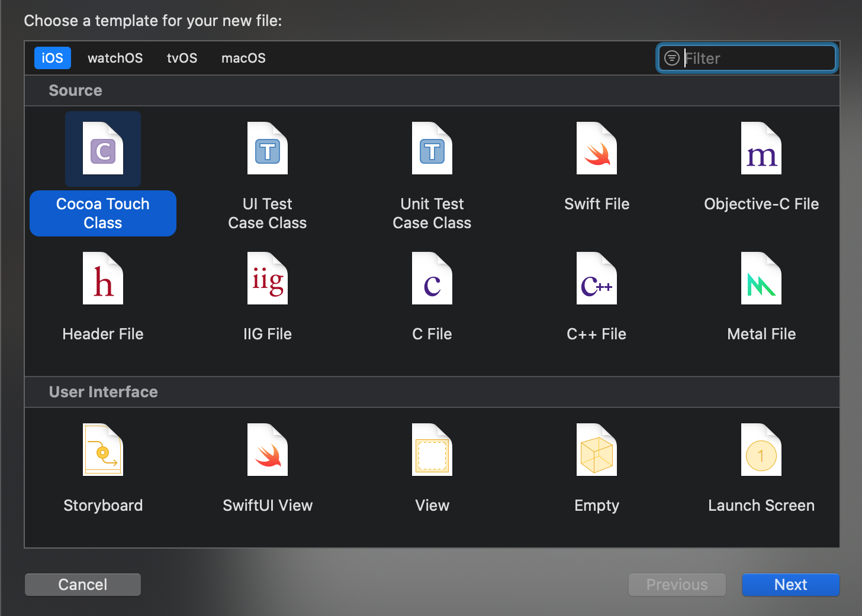
Task: Pick the Empty interface template icon
Action: pyautogui.click(x=597, y=450)
